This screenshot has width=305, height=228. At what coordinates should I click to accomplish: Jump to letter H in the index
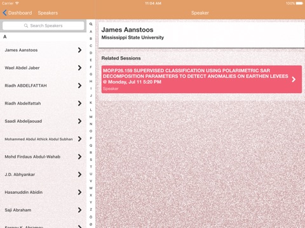coord(91,81)
